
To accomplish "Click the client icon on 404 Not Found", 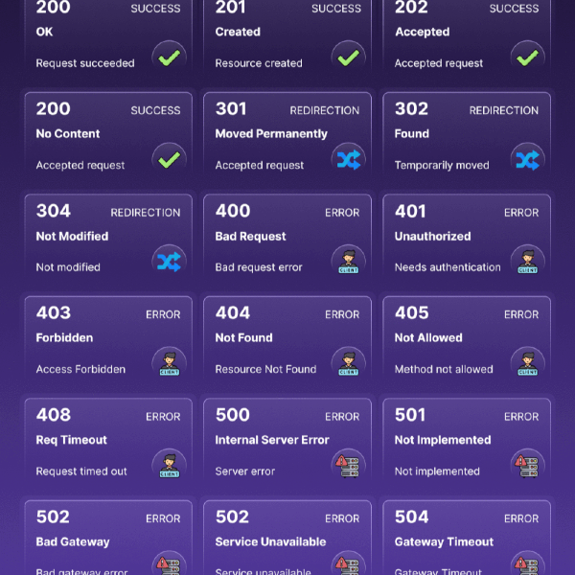I will [x=348, y=363].
